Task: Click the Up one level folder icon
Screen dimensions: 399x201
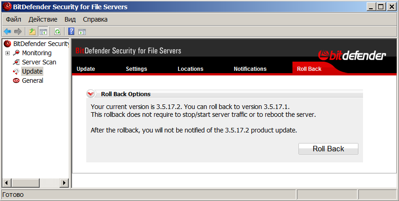Action: click(x=32, y=32)
